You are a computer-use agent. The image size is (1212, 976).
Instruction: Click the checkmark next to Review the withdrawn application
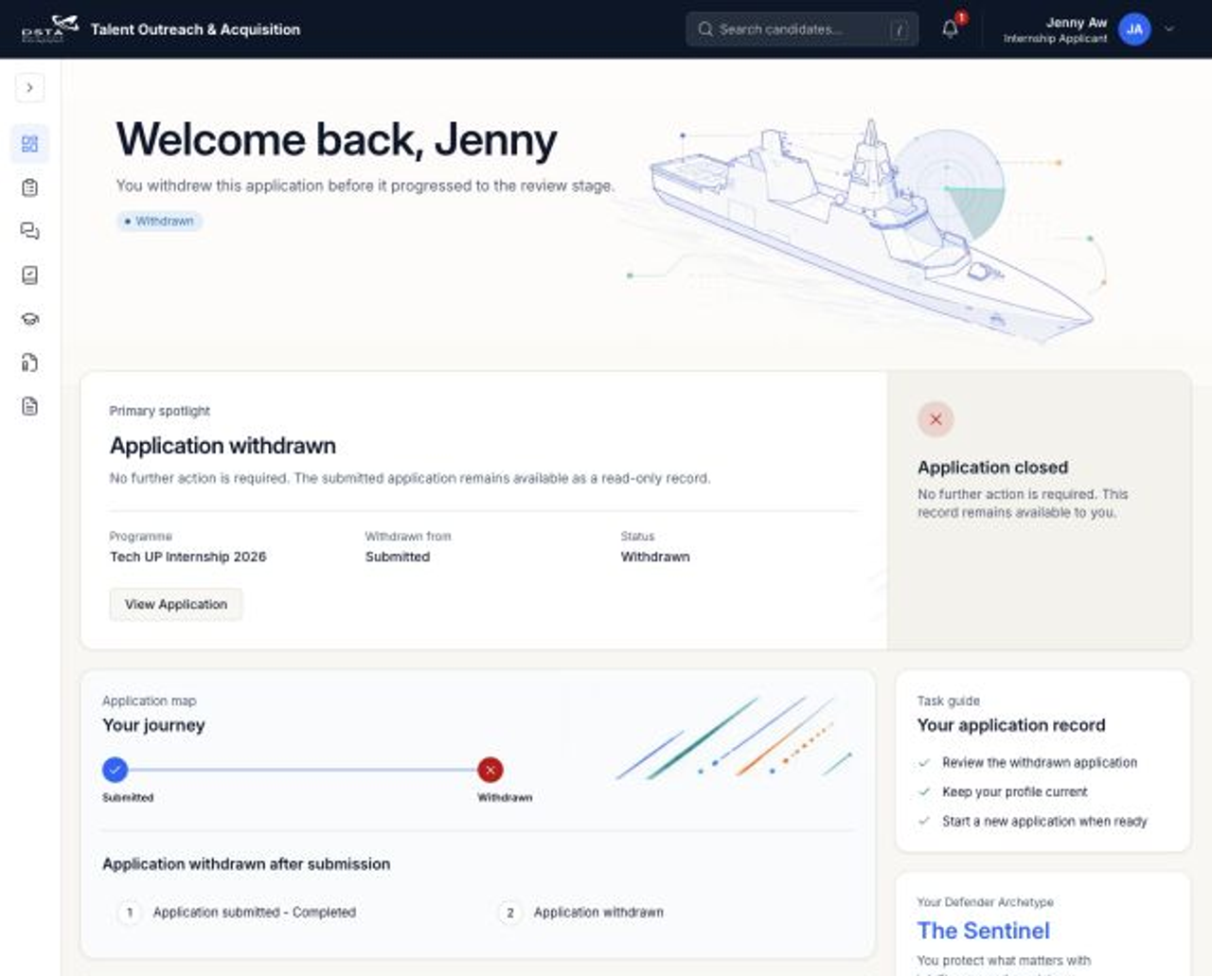pyautogui.click(x=924, y=763)
